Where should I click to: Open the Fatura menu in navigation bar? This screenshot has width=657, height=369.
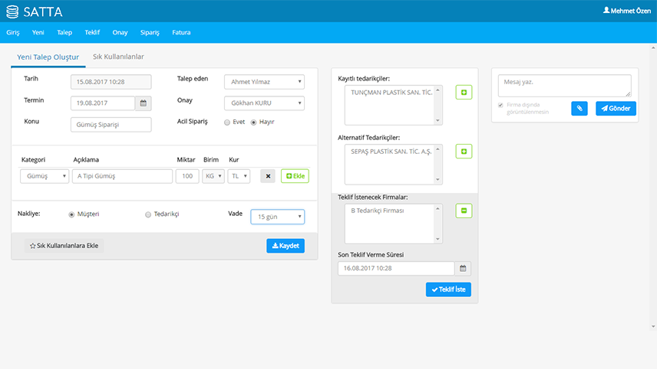[x=181, y=32]
